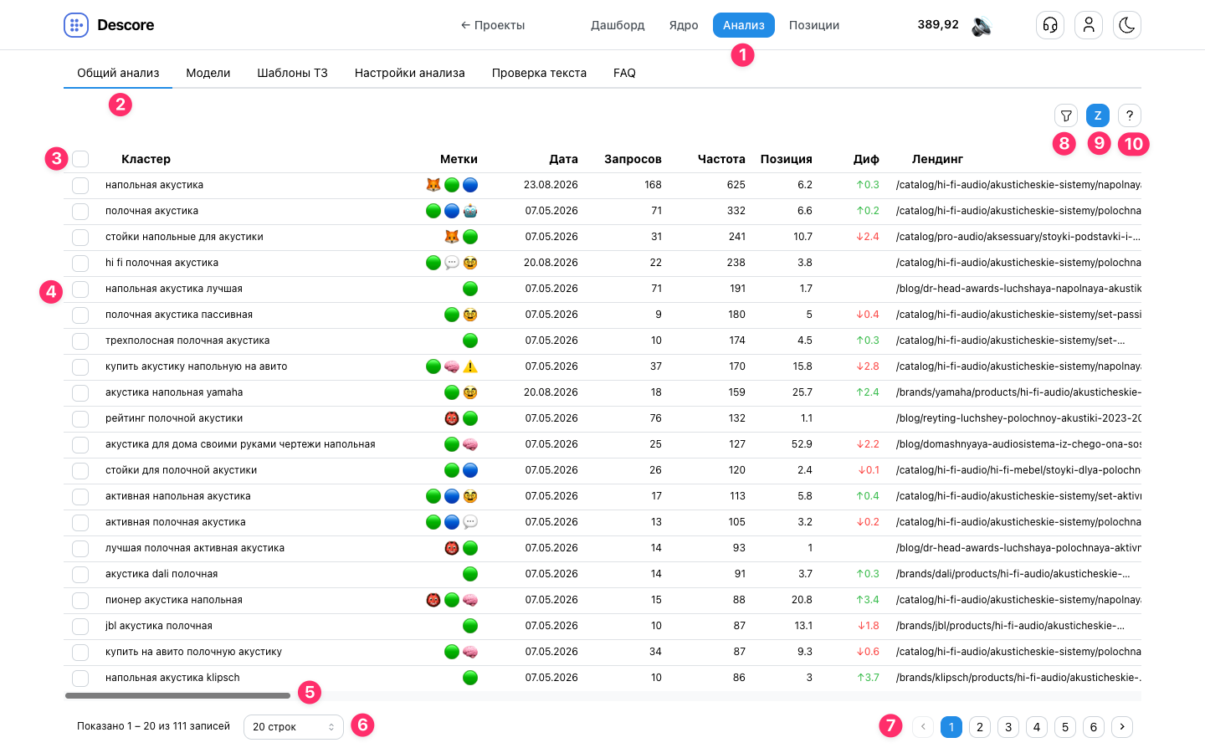This screenshot has height=753, width=1205.
Task: Click the megaphone icon beside 389,92
Action: [982, 26]
